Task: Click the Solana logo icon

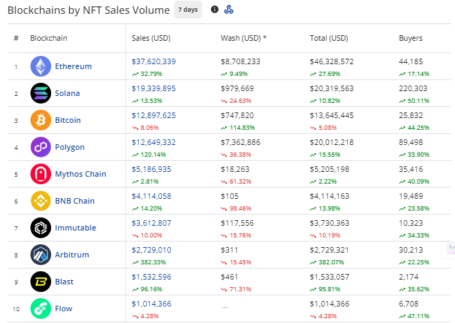Action: pyautogui.click(x=41, y=93)
